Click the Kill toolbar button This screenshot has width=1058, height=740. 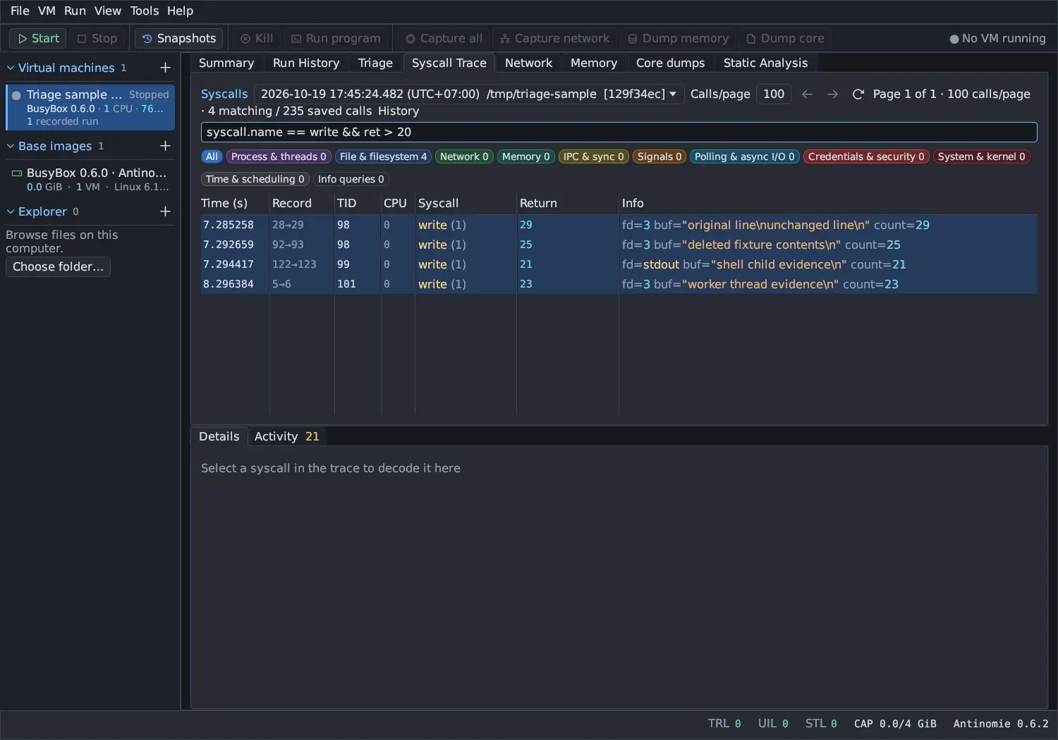pyautogui.click(x=257, y=38)
